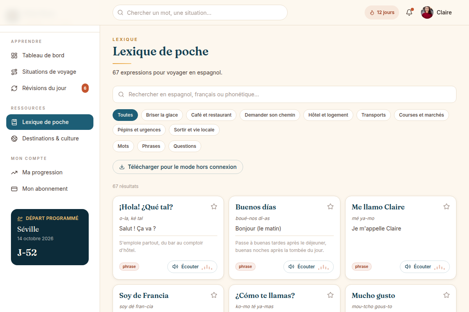469x312 pixels.
Task: Click Télécharger pour le mode hors connexion
Action: [178, 167]
